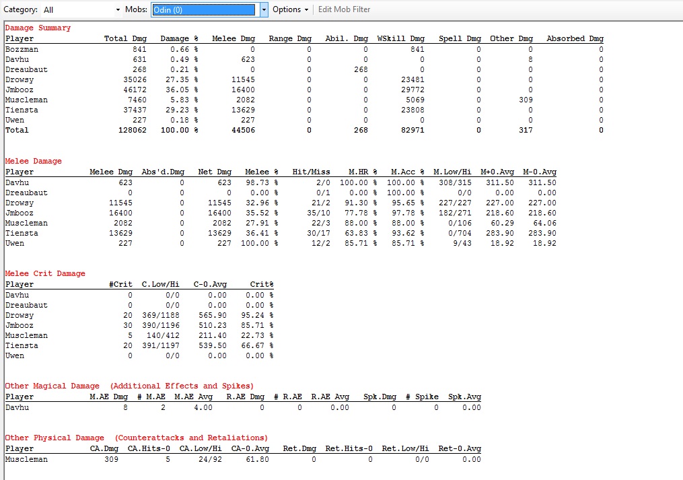Image resolution: width=683 pixels, height=480 pixels.
Task: Click the Melee Crit Damage heading
Action: point(45,274)
